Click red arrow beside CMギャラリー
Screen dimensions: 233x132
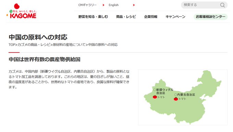(x=103, y=5)
